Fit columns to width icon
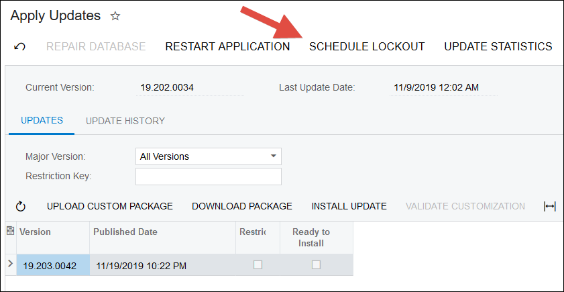This screenshot has width=564, height=292. tap(550, 207)
